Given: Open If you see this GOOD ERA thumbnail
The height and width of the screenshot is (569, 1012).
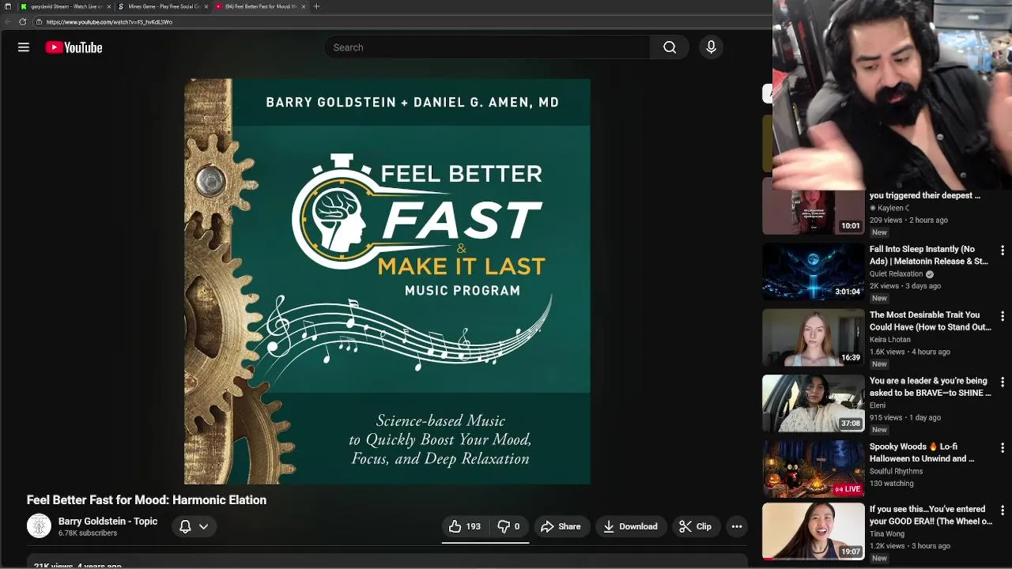Looking at the screenshot, I should click(x=813, y=532).
